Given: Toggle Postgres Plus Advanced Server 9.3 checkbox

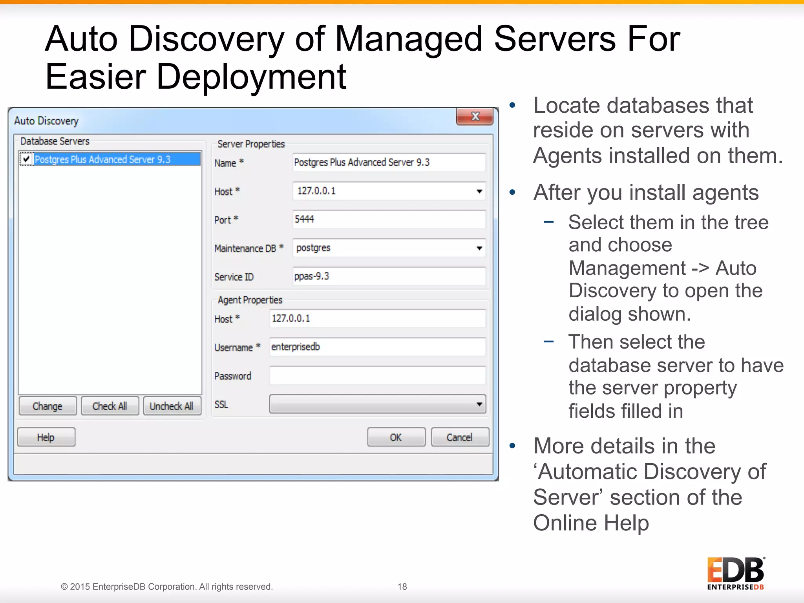Looking at the screenshot, I should click(26, 159).
